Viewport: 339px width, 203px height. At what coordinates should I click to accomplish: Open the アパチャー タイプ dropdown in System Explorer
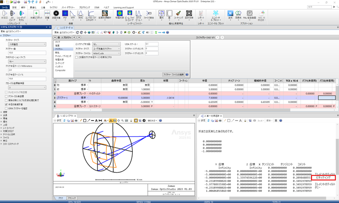(27, 44)
